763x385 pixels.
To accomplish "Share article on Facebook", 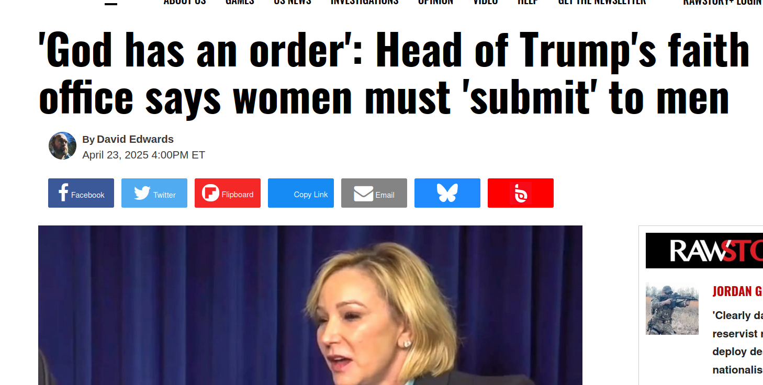I will 81,193.
